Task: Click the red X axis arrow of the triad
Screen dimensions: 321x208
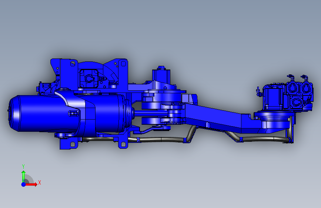Action: [31, 184]
